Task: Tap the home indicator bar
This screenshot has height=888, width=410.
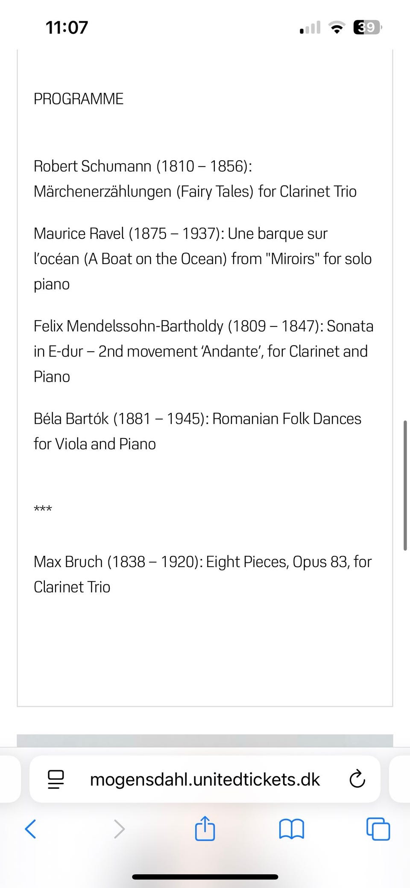Action: tap(205, 877)
